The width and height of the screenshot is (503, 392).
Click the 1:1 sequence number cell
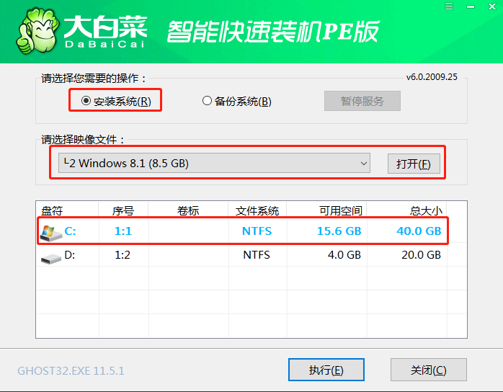click(123, 231)
